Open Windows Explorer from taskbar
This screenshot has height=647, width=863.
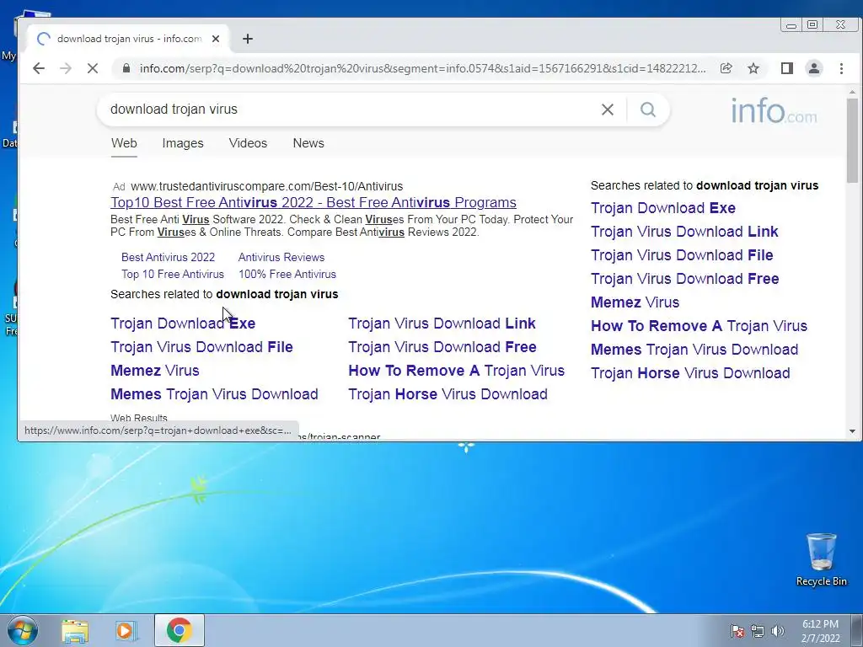click(x=75, y=631)
